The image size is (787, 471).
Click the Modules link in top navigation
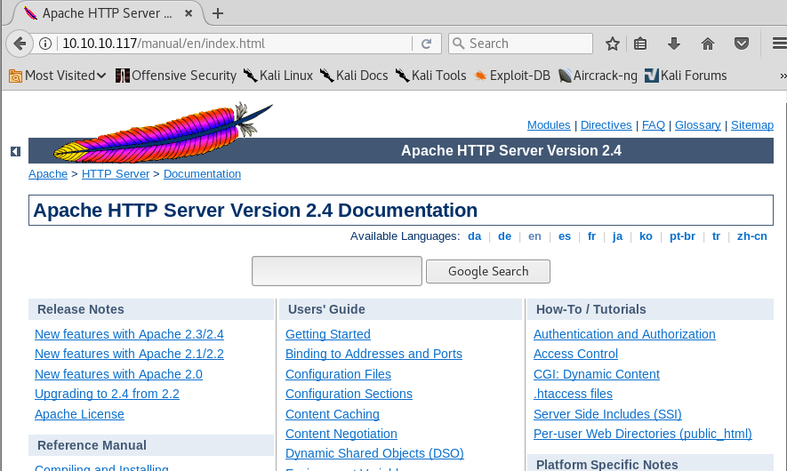click(549, 125)
